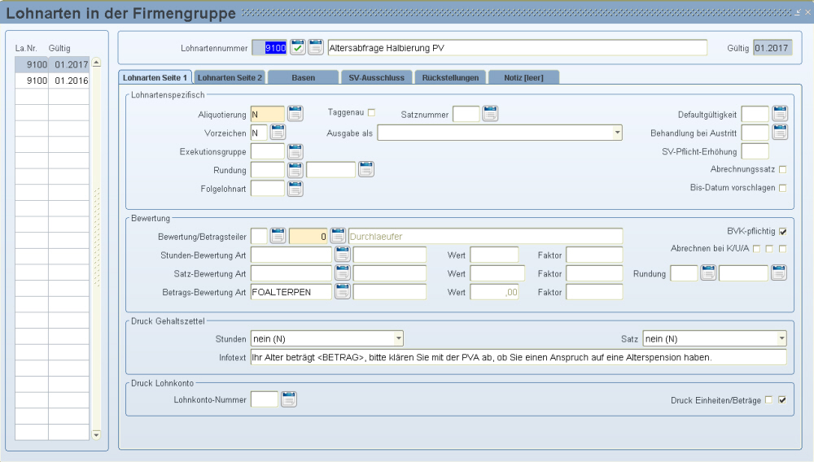Image resolution: width=814 pixels, height=462 pixels.
Task: Toggle the Taggenau checkbox
Action: 371,112
